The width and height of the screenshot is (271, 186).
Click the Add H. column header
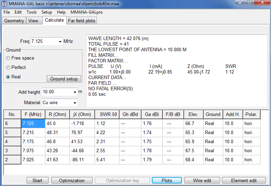pos(233,115)
